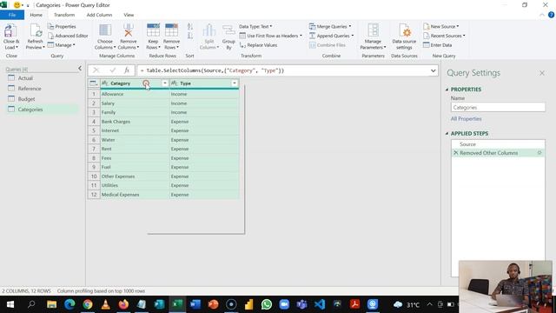This screenshot has height=313, width=556.
Task: Open the Manage query dropdown
Action: (x=62, y=45)
